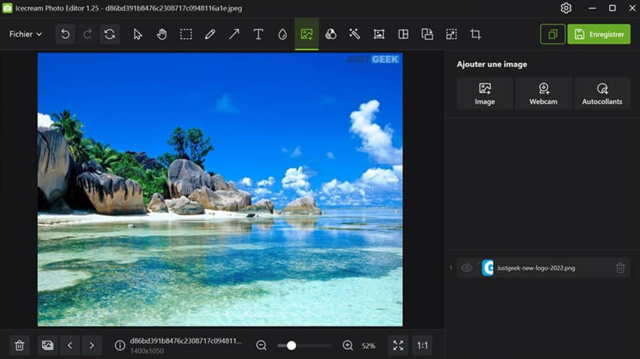Image resolution: width=640 pixels, height=359 pixels.
Task: Select the Crop tool
Action: 475,34
